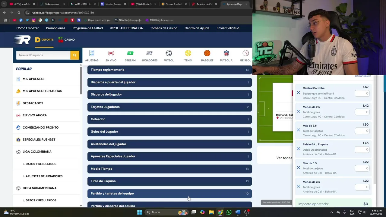This screenshot has width=386, height=217.
Task: Open the Instagram bookmark icon
Action: click(34, 20)
